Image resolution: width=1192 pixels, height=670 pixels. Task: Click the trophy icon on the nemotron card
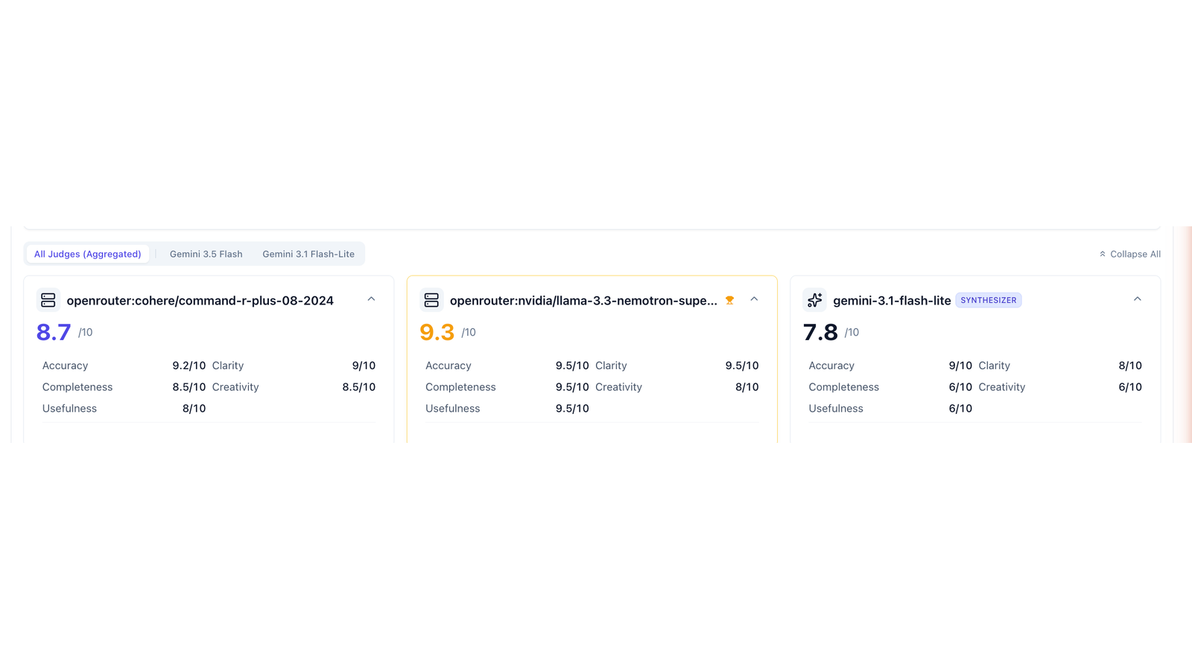[729, 300]
